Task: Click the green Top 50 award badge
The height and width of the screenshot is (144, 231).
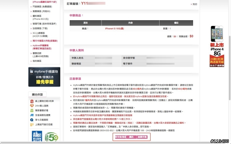Action: (52, 137)
